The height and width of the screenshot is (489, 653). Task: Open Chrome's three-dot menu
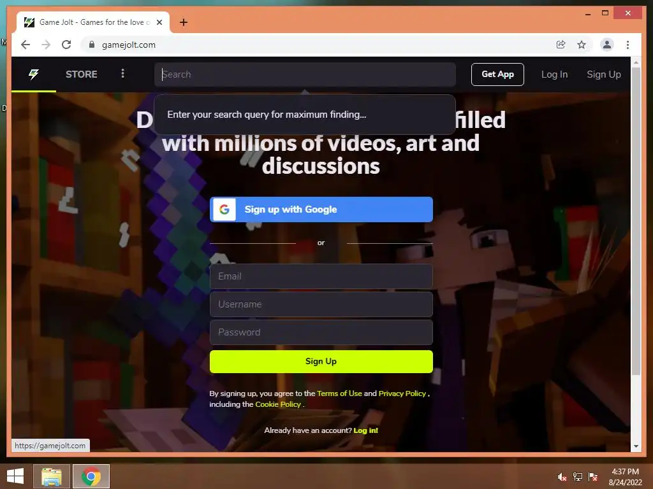coord(627,45)
